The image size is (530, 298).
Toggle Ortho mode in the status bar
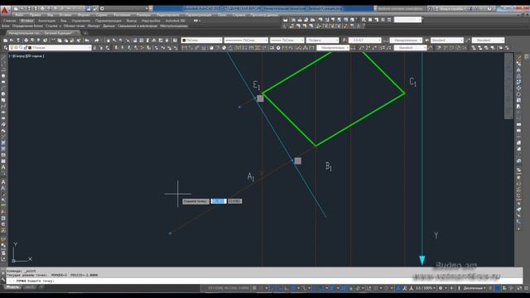tap(287, 288)
